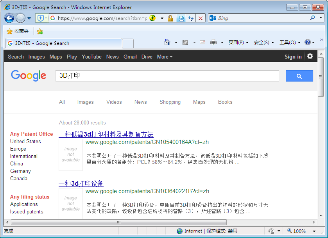This screenshot has width=328, height=238.
Task: Open the recent pages dropdown arrow
Action: [x=29, y=18]
